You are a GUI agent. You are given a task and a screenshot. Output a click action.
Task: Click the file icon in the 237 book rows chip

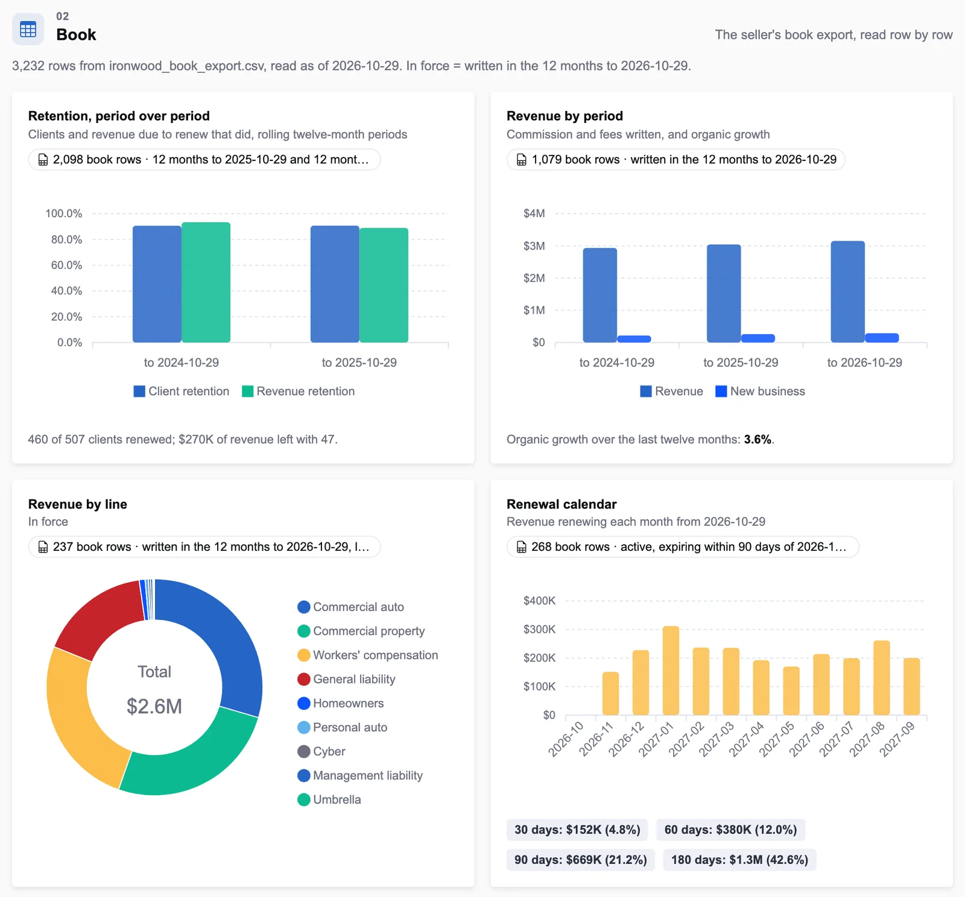pos(43,547)
